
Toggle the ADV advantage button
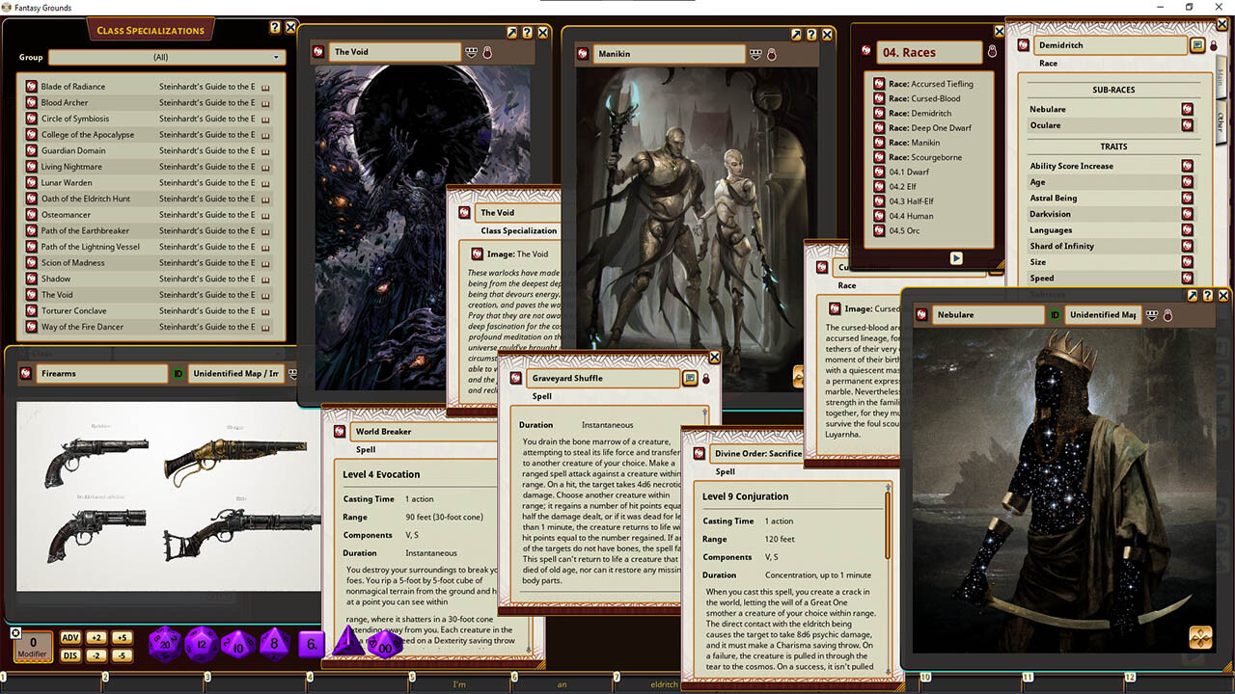(x=70, y=638)
